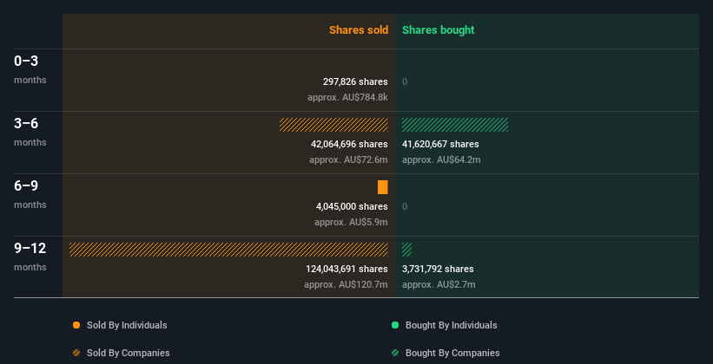
Task: Click the 9–12 months orange sold bar
Action: pos(228,250)
